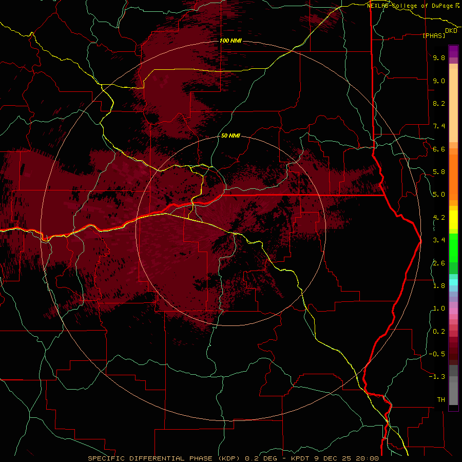
Task: Click the 50 NMI range ring label
Action: click(230, 136)
